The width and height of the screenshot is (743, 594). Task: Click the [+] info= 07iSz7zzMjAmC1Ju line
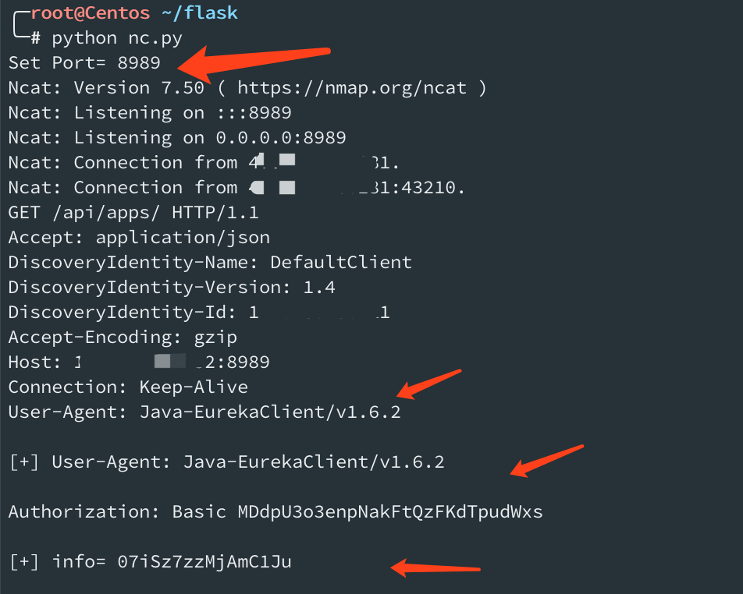(150, 562)
